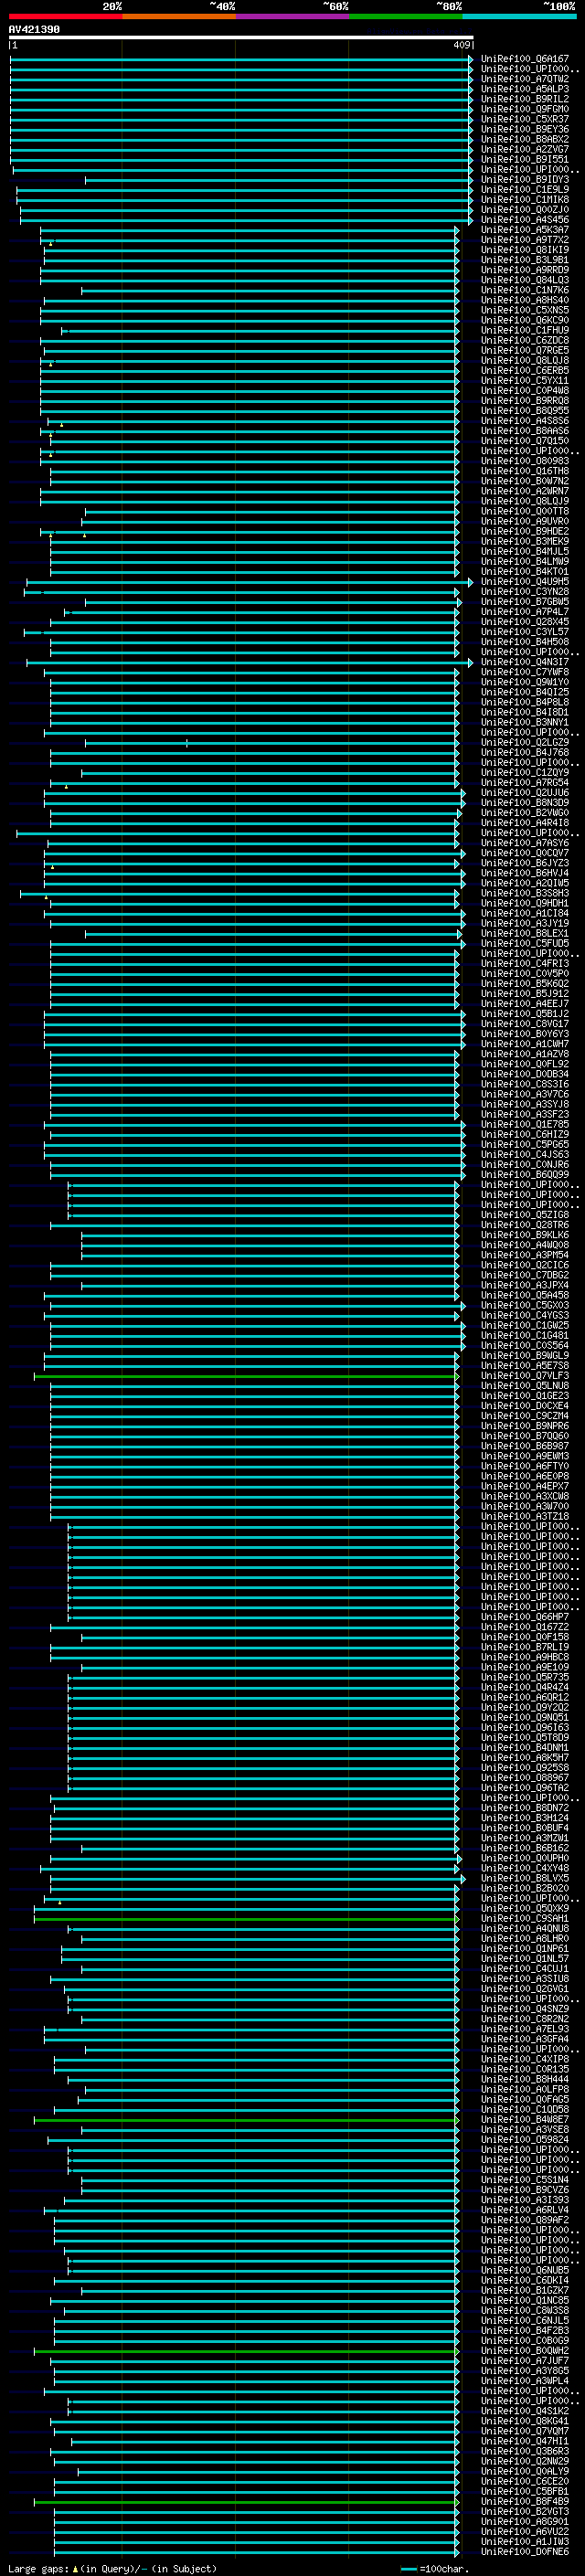Viewport: 585px width, 2576px height.
Task: Select the UniRef100_Q5B1J2 label
Action: pos(525,1014)
